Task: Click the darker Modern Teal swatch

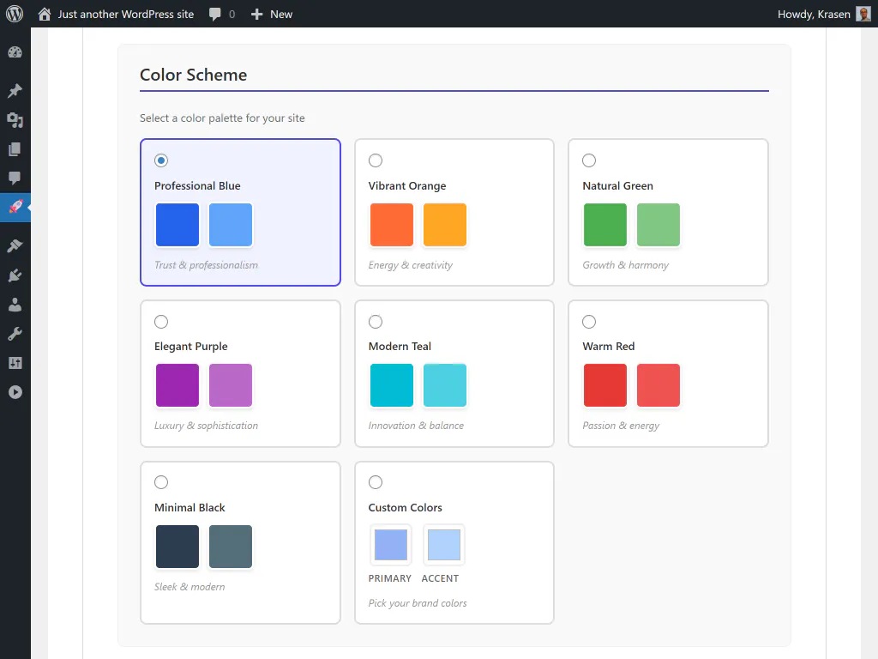Action: click(x=391, y=385)
